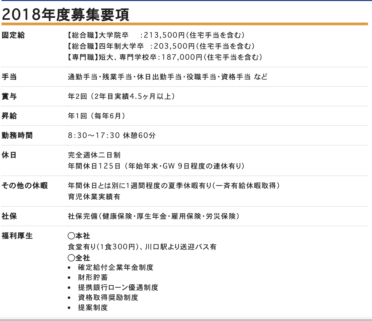Image resolution: width=372 pixels, height=321 pixels.
Task: Click the 勤務時間 row label
Action: pyautogui.click(x=17, y=135)
